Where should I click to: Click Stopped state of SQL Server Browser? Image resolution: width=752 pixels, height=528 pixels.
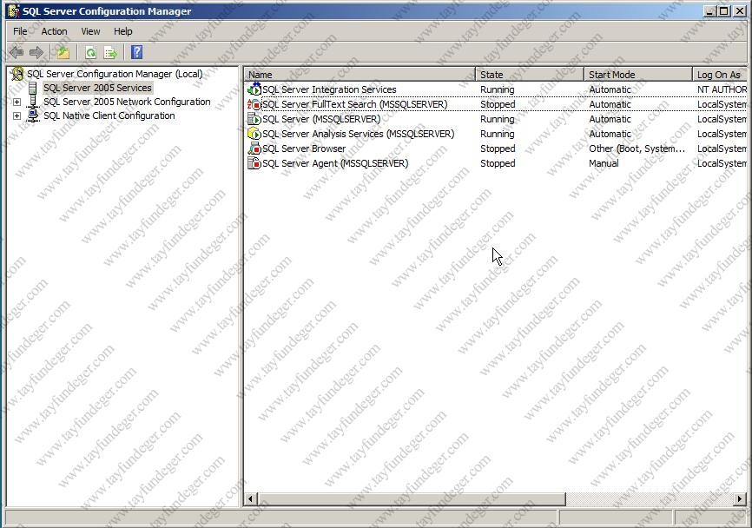(498, 148)
